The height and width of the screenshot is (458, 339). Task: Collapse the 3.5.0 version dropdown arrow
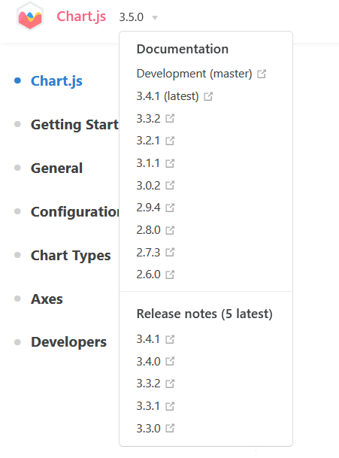155,18
